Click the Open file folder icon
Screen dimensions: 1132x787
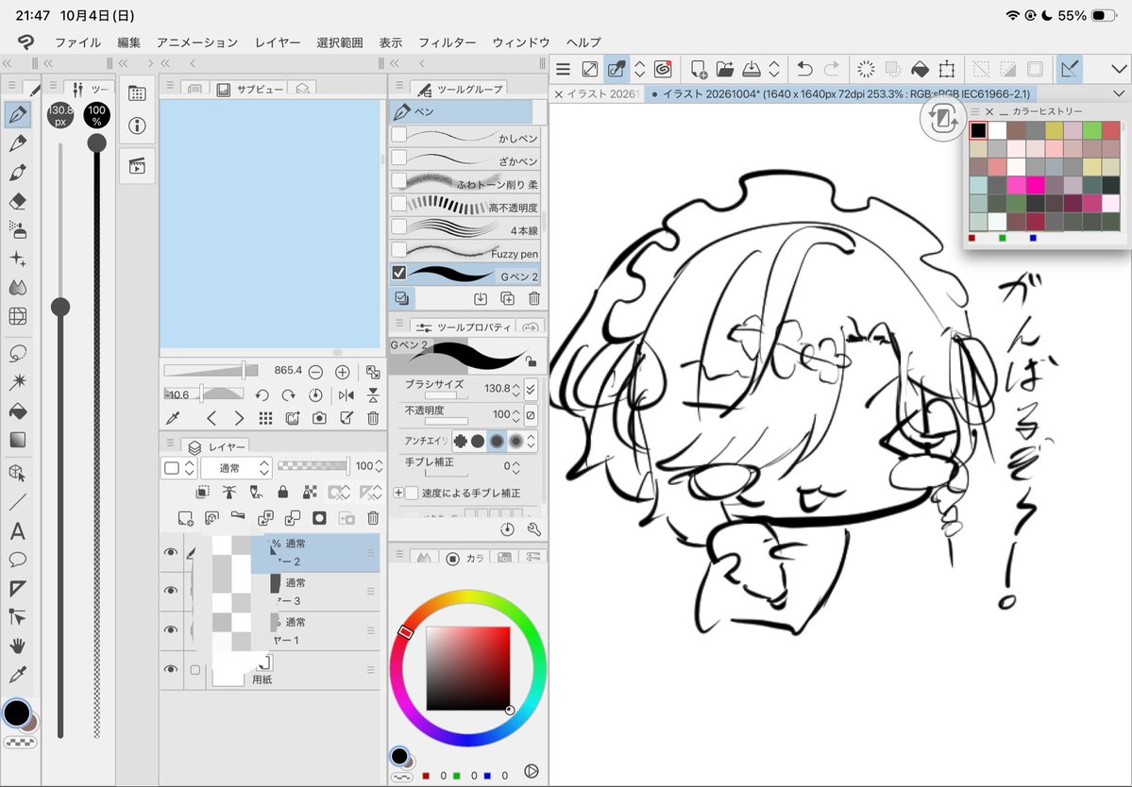pos(725,69)
